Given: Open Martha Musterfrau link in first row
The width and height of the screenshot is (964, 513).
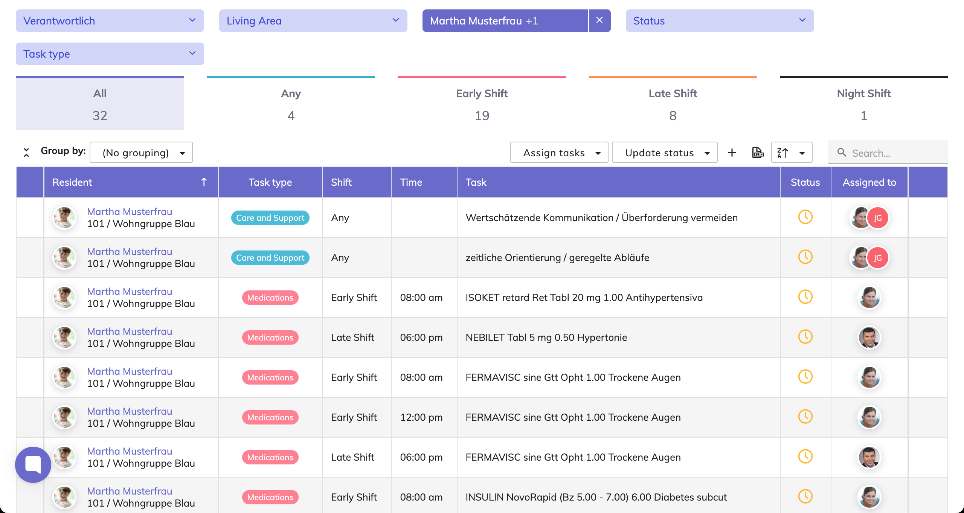Looking at the screenshot, I should click(x=130, y=212).
